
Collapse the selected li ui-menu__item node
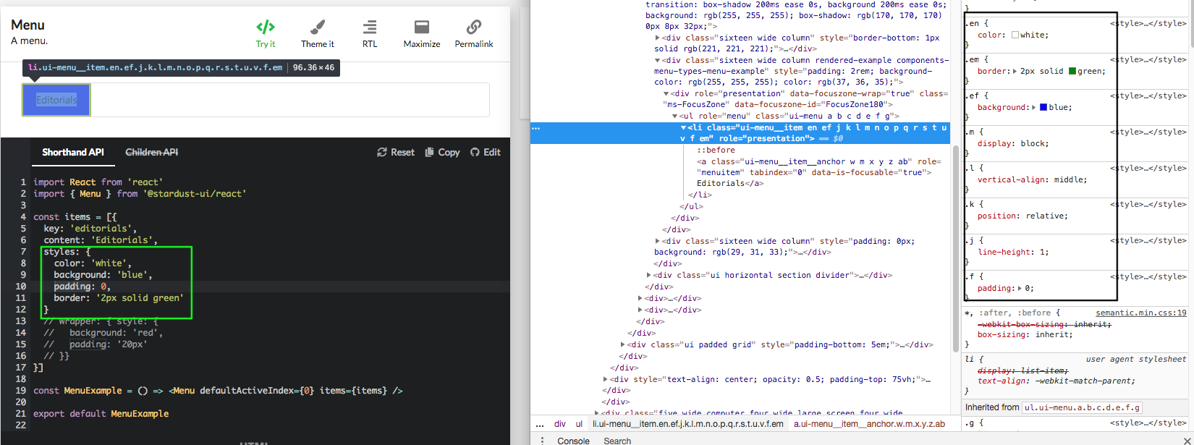(683, 127)
